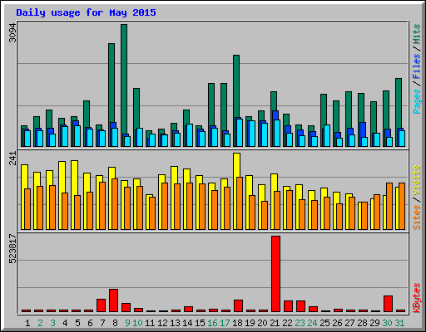Click day 9 on the x-axis
This screenshot has height=332, width=426.
click(x=127, y=323)
